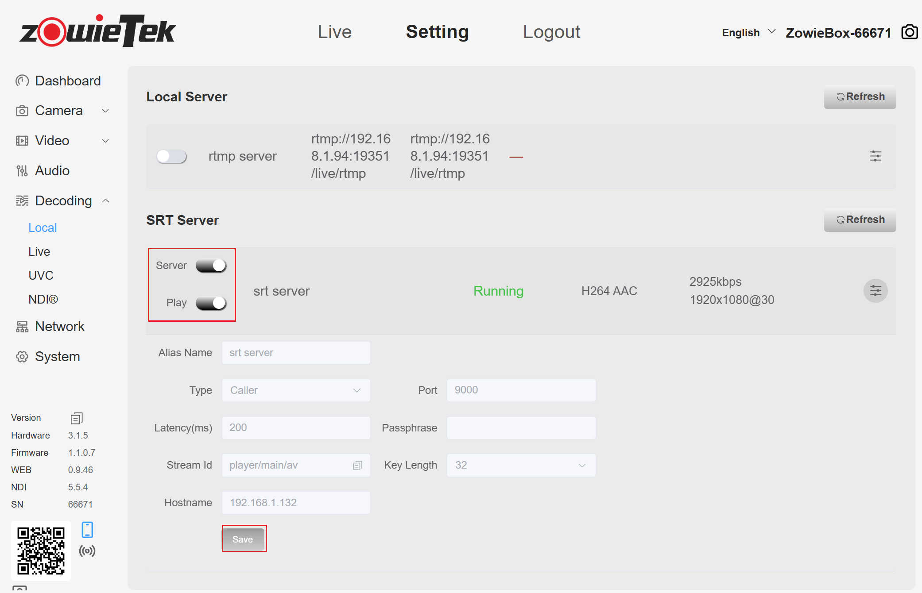Image resolution: width=922 pixels, height=593 pixels.
Task: Open the Key Length dropdown
Action: (521, 465)
